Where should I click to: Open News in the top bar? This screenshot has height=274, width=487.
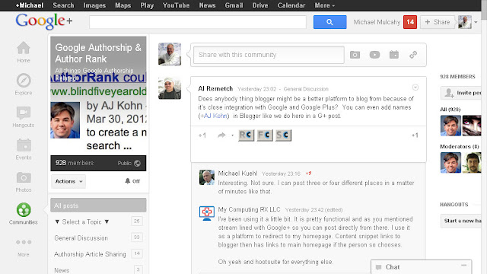coord(207,5)
